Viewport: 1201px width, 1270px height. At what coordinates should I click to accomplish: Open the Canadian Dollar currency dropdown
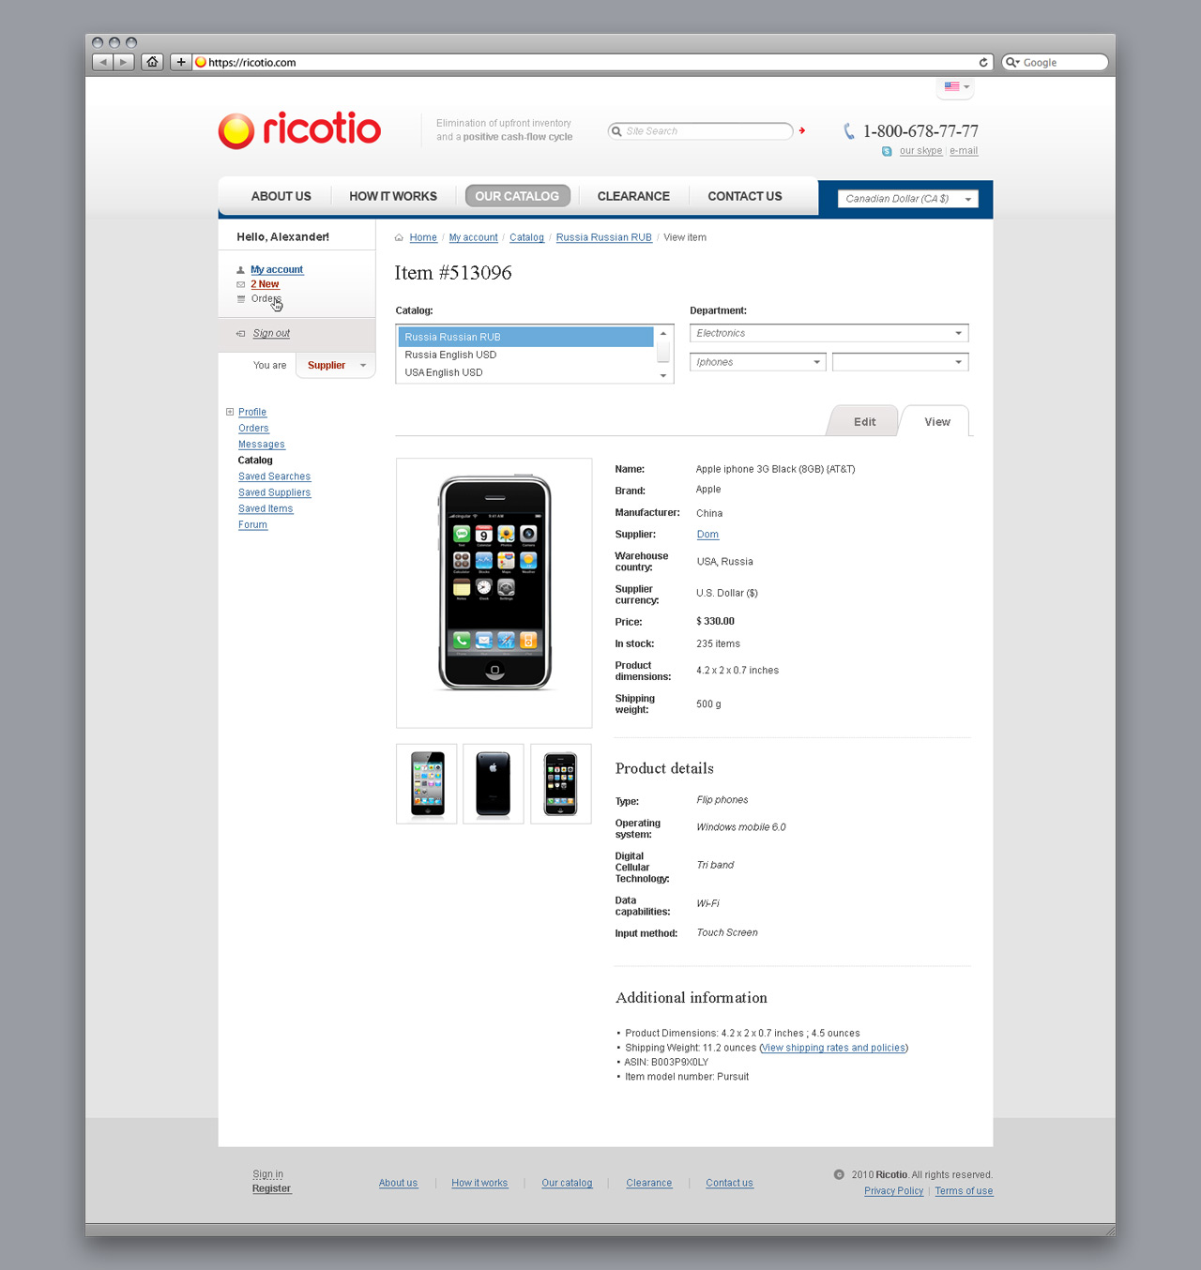pyautogui.click(x=907, y=199)
